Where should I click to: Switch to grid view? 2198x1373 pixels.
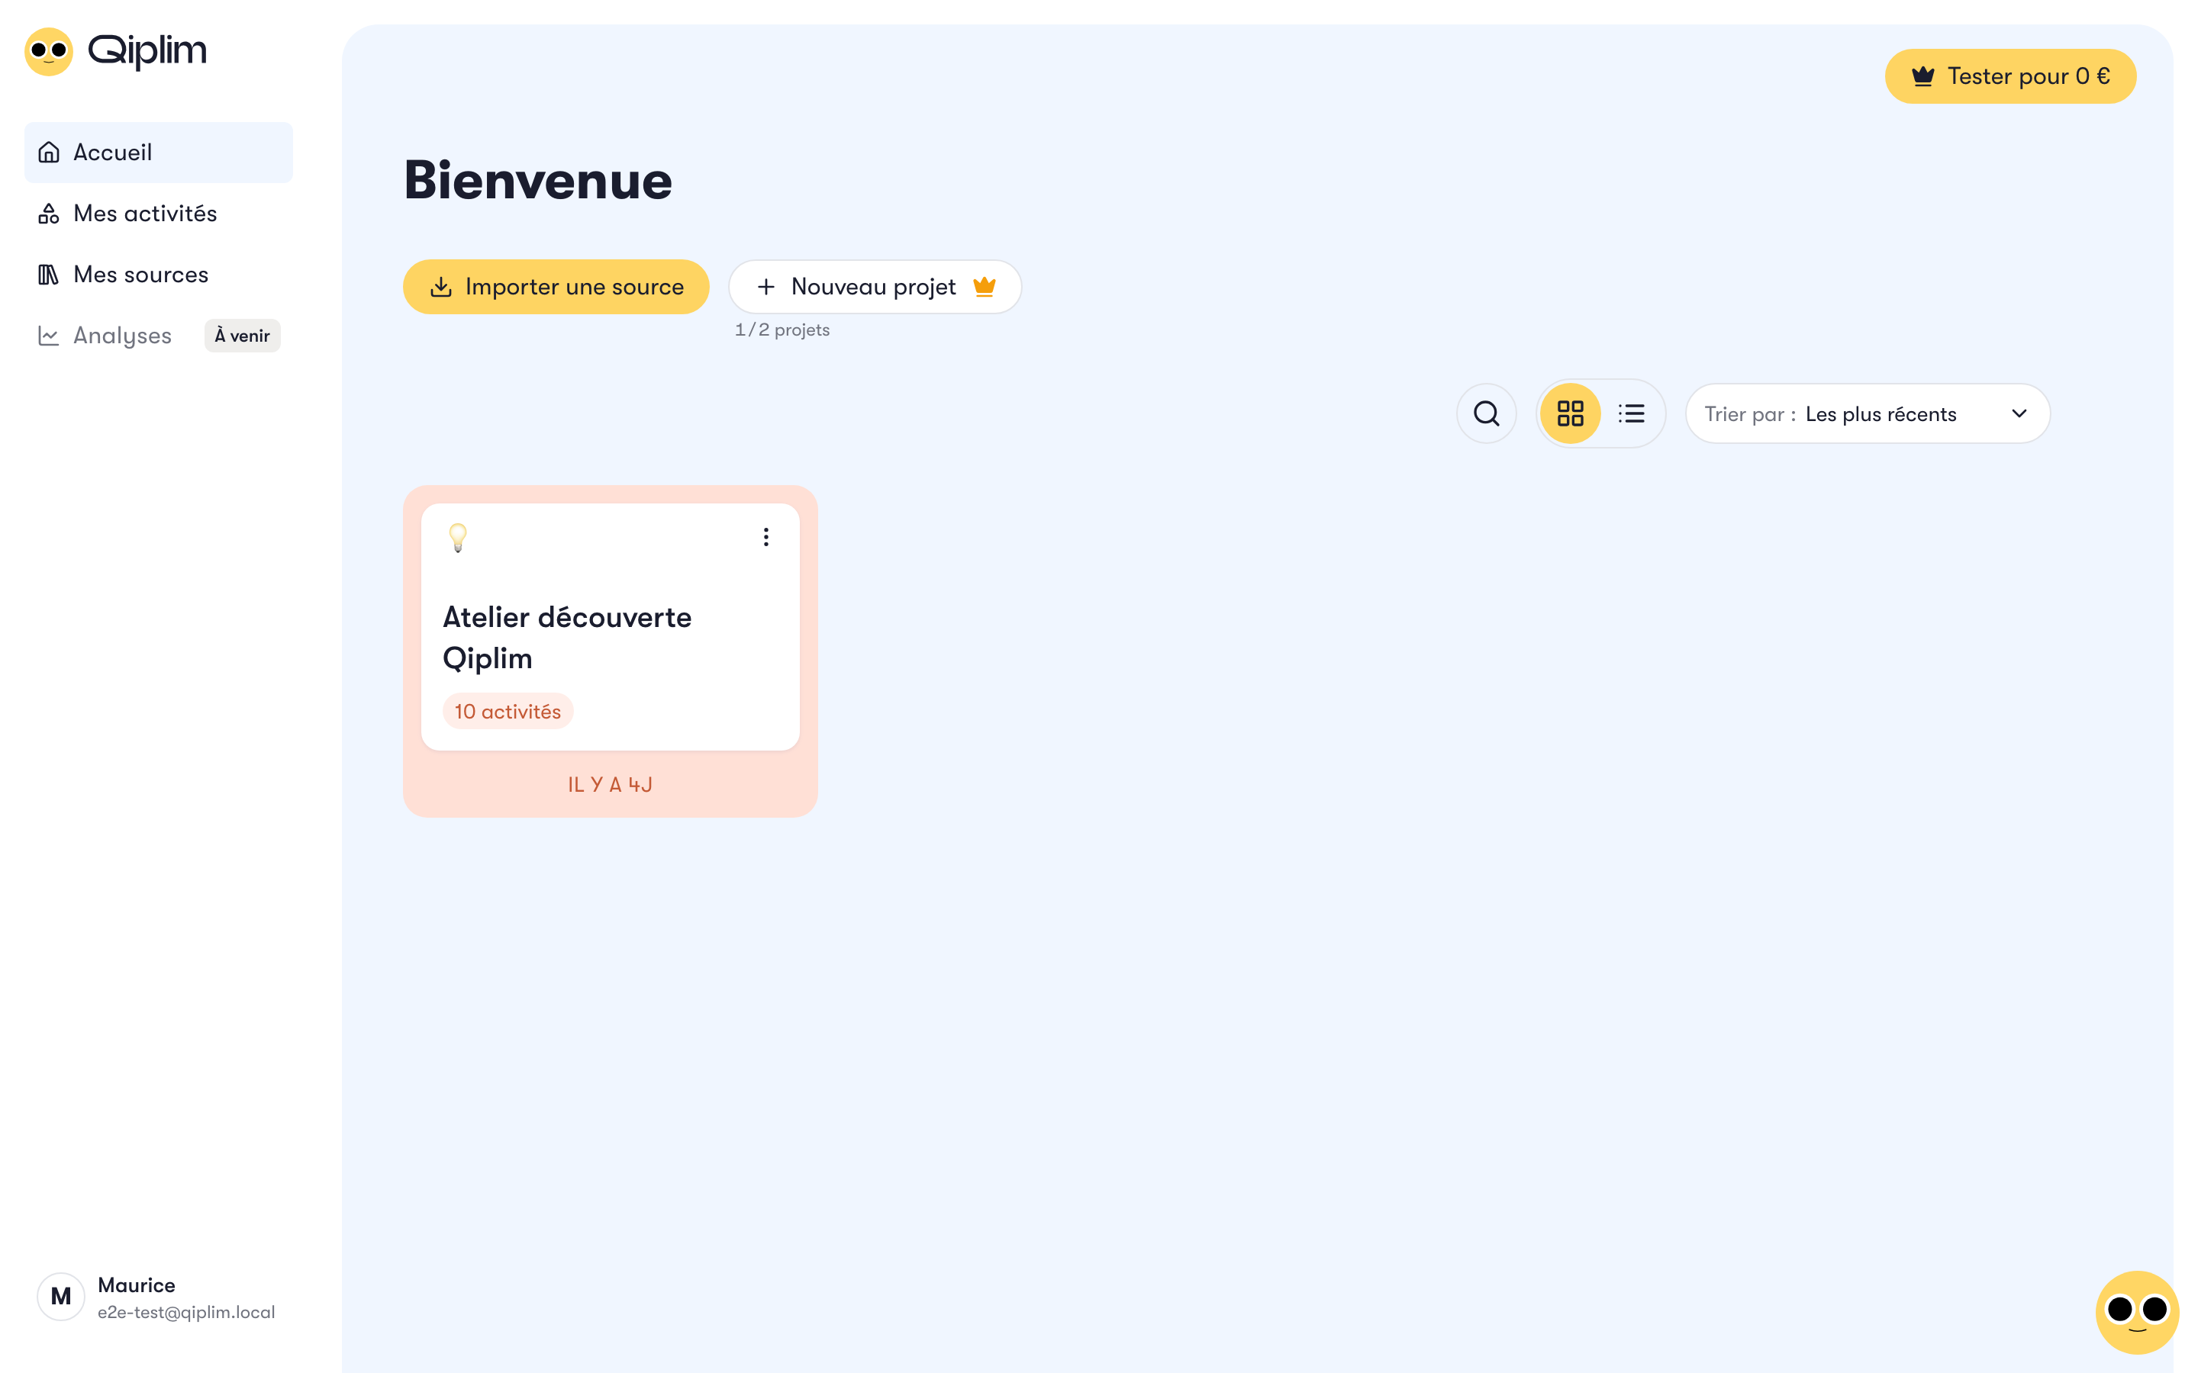coord(1571,414)
